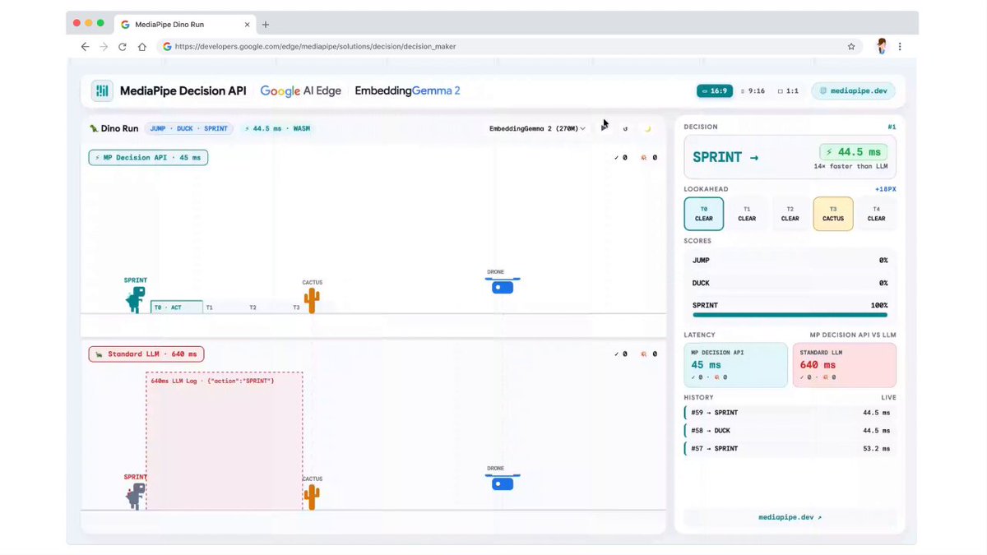Click the cactus in the Standard LLM lane
The height and width of the screenshot is (555, 987).
[x=311, y=497]
